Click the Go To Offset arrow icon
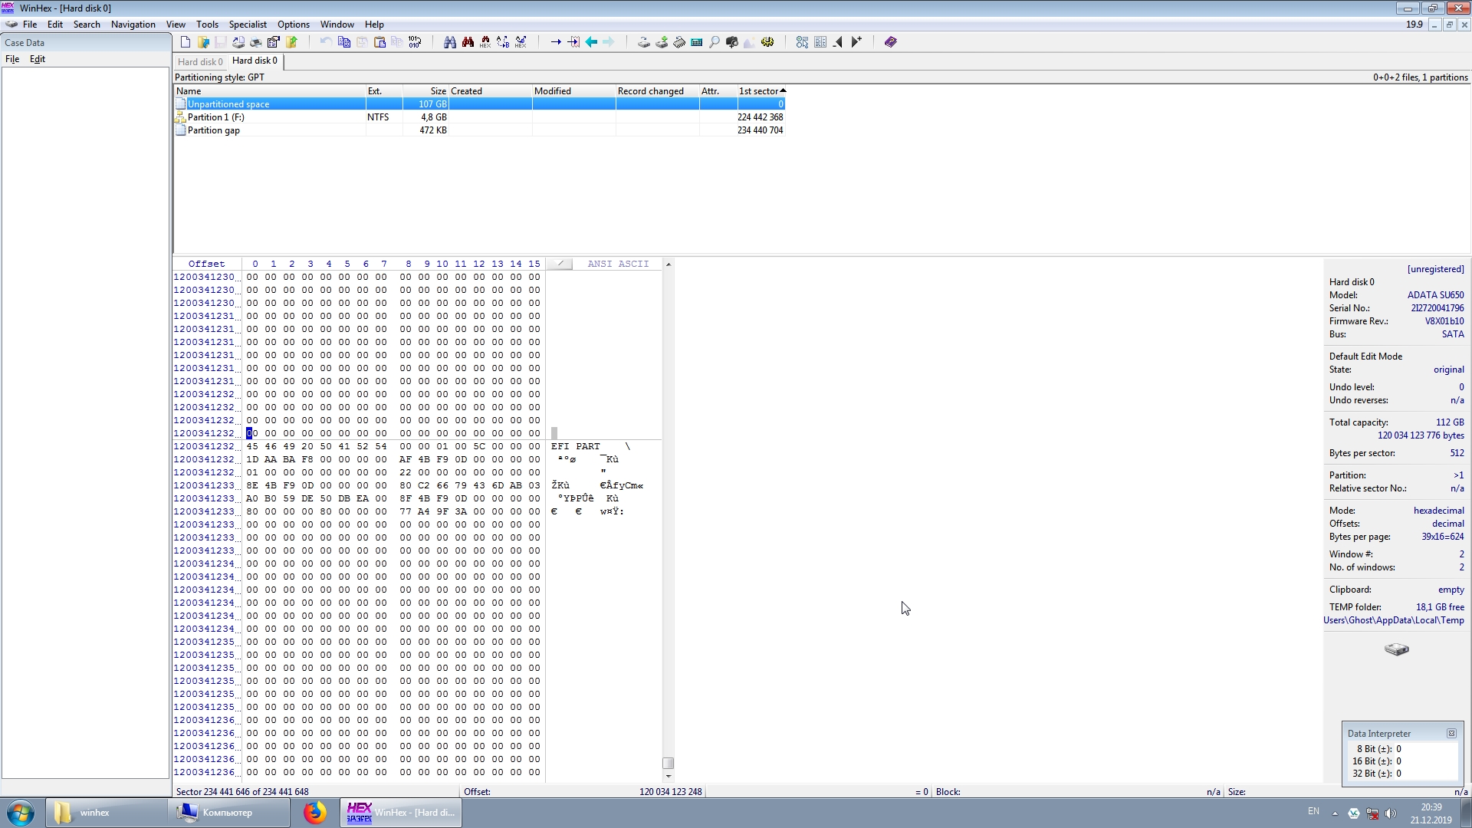The height and width of the screenshot is (828, 1472). click(x=556, y=42)
